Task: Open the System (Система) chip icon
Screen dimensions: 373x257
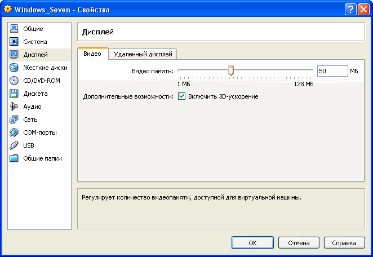Action: [x=14, y=42]
